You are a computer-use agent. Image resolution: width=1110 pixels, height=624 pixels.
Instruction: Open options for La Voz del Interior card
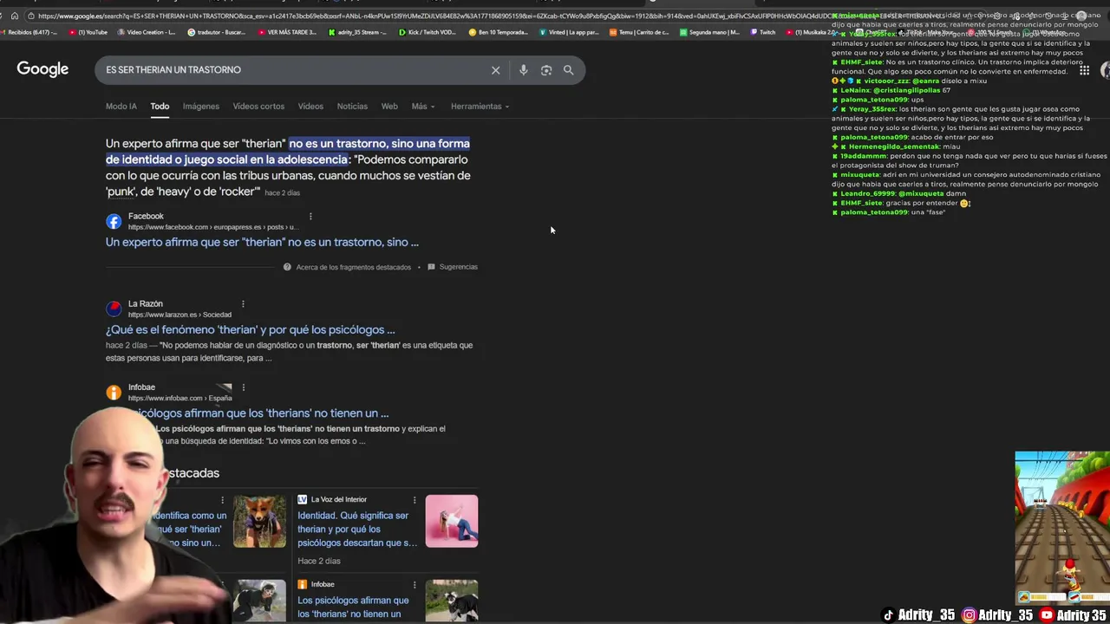coord(415,500)
